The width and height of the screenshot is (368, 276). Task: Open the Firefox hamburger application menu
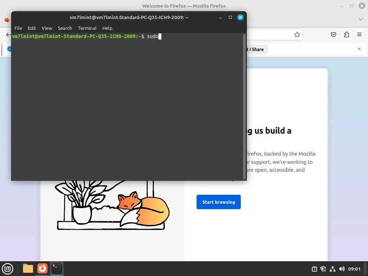(359, 34)
